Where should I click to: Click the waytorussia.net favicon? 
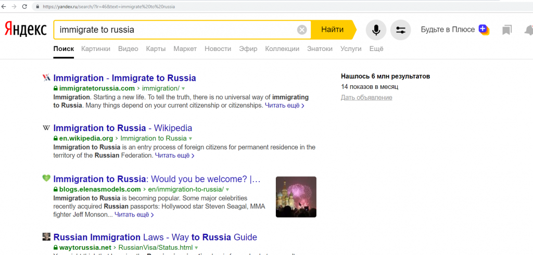46,237
